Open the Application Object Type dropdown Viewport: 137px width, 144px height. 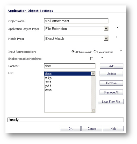tap(106, 29)
